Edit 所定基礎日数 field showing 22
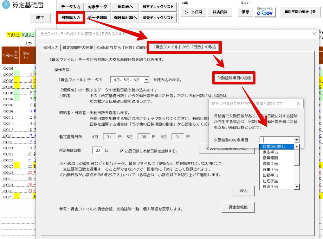The width and height of the screenshot is (323, 239). (x=97, y=150)
